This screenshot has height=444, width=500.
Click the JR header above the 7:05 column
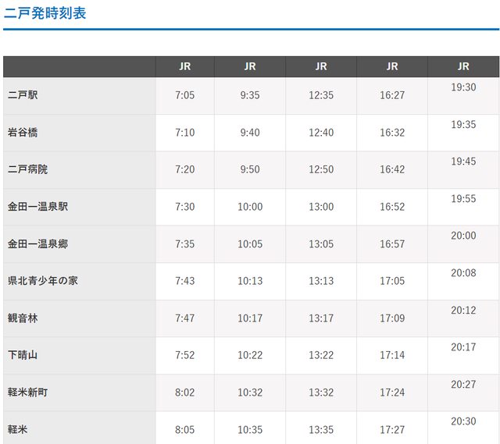tap(185, 66)
